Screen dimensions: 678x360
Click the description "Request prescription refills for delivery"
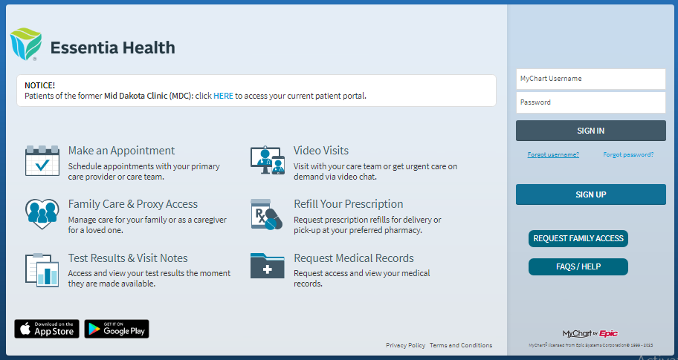tap(367, 220)
